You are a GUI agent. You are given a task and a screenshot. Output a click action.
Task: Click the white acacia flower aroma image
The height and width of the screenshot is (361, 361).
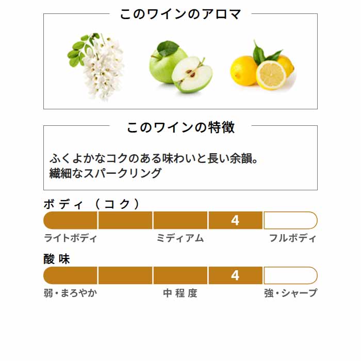(96, 67)
